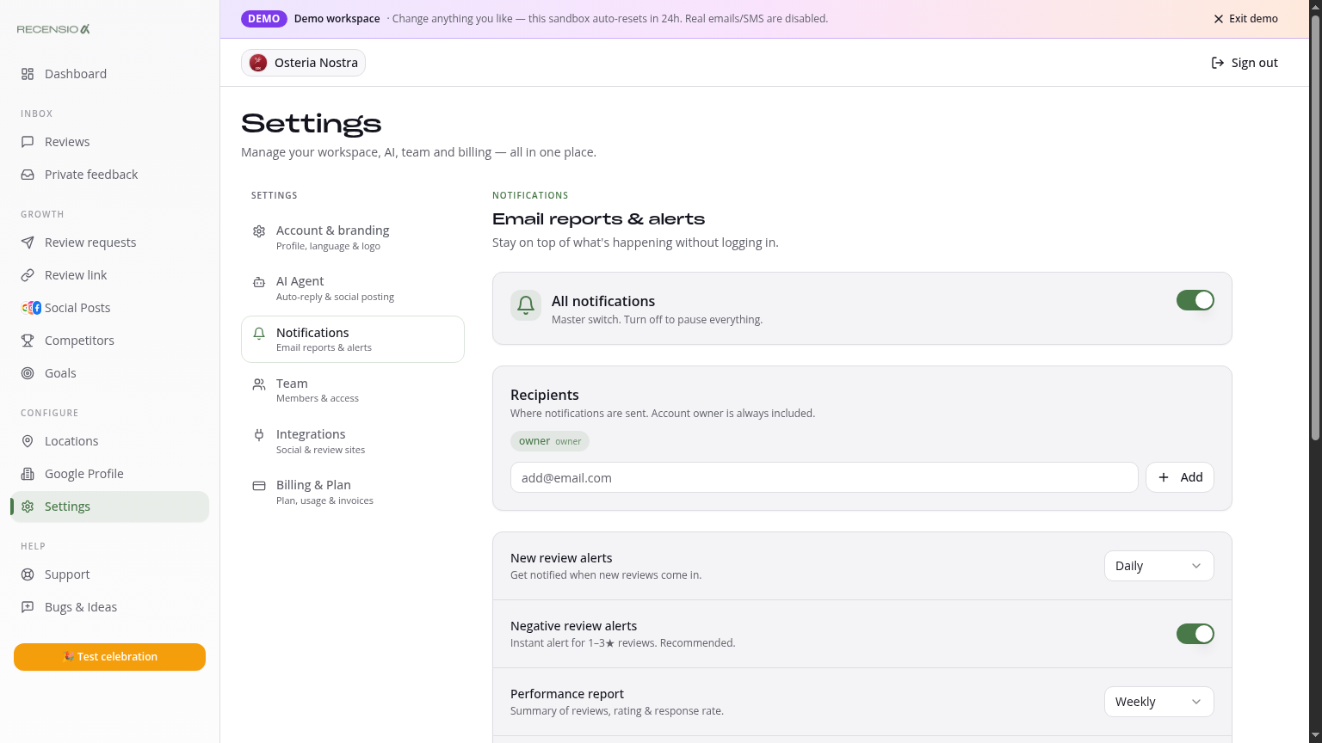
Task: Open Review requests in the sidebar
Action: (109, 243)
